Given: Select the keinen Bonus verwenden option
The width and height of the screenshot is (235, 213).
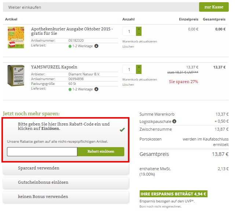Looking at the screenshot, I should coord(66,197).
